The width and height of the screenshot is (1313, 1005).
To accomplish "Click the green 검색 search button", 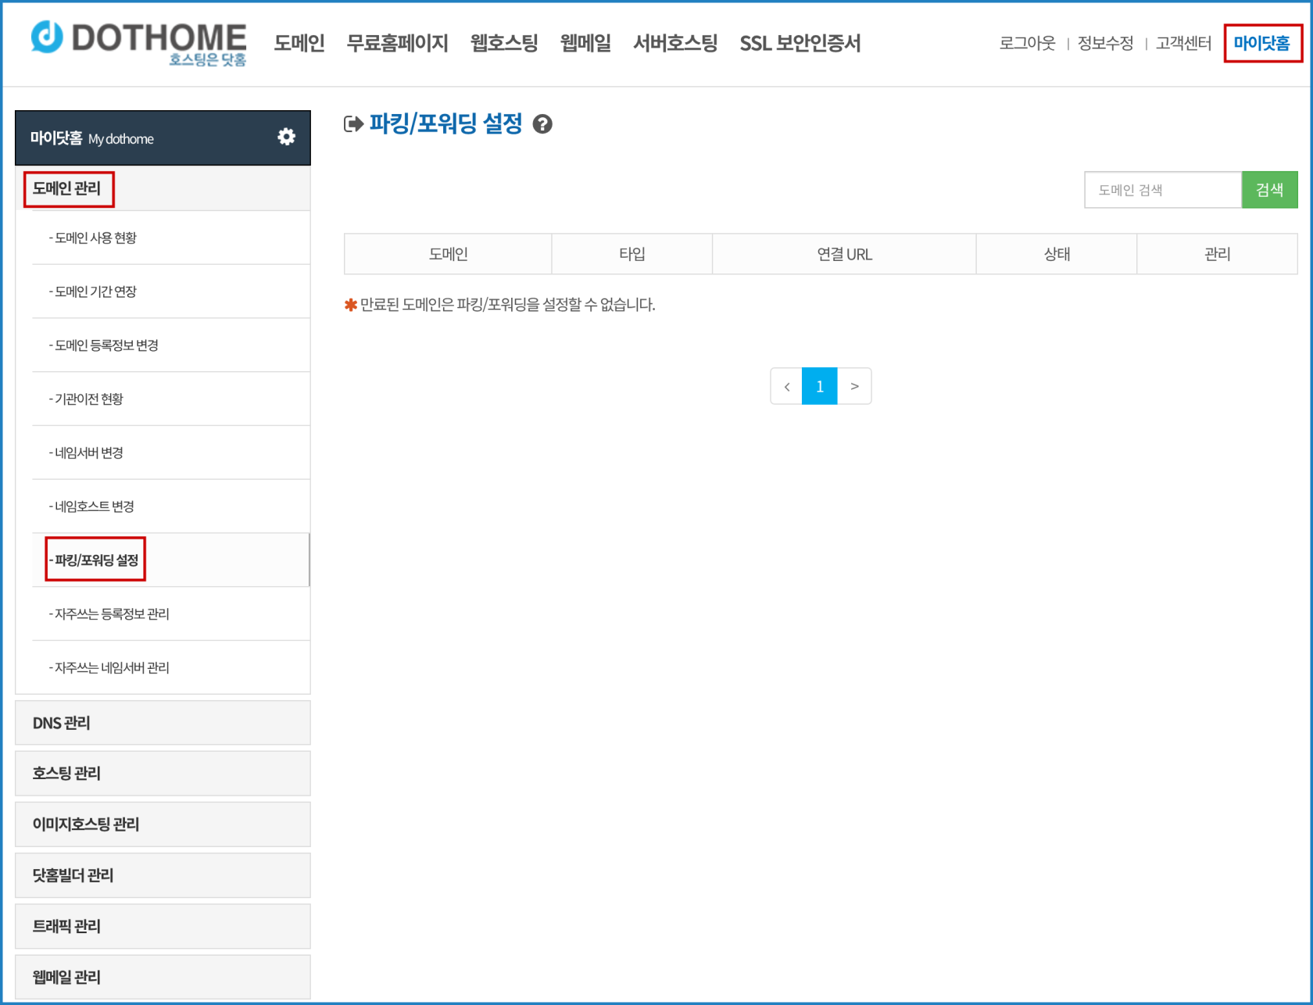I will click(x=1269, y=189).
